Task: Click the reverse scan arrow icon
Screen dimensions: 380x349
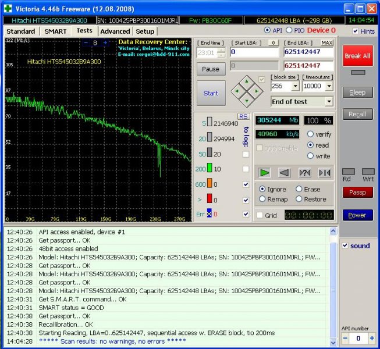Action: pos(285,172)
